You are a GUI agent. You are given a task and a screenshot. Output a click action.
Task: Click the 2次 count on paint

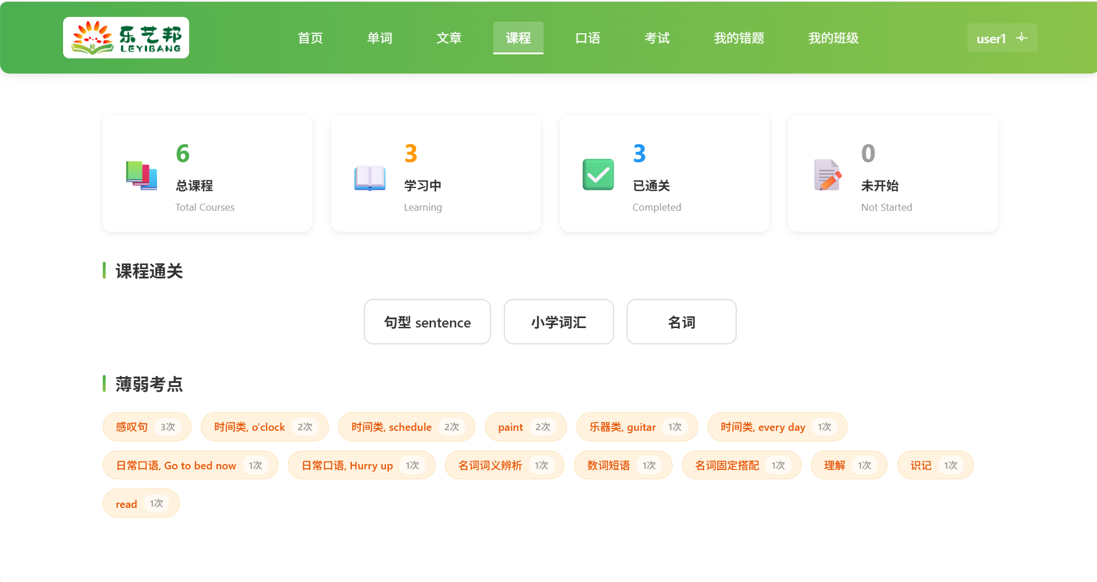point(543,427)
